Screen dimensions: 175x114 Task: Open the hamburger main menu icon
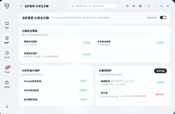coord(148,6)
